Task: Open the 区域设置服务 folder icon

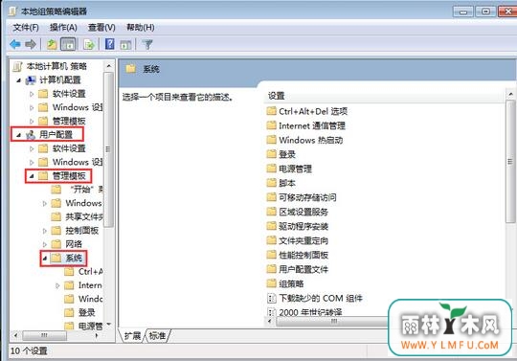Action: pos(271,212)
